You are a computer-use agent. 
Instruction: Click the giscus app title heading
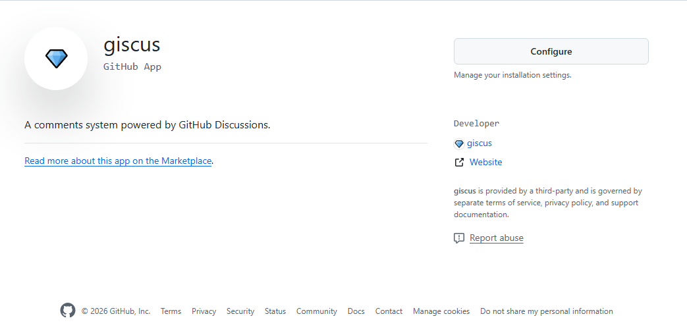click(x=132, y=45)
